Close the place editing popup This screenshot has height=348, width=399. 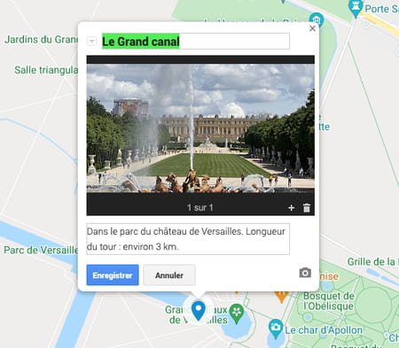click(x=312, y=28)
